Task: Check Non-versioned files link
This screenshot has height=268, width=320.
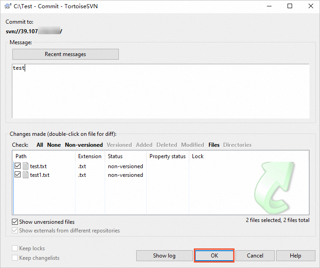Action: tap(84, 144)
